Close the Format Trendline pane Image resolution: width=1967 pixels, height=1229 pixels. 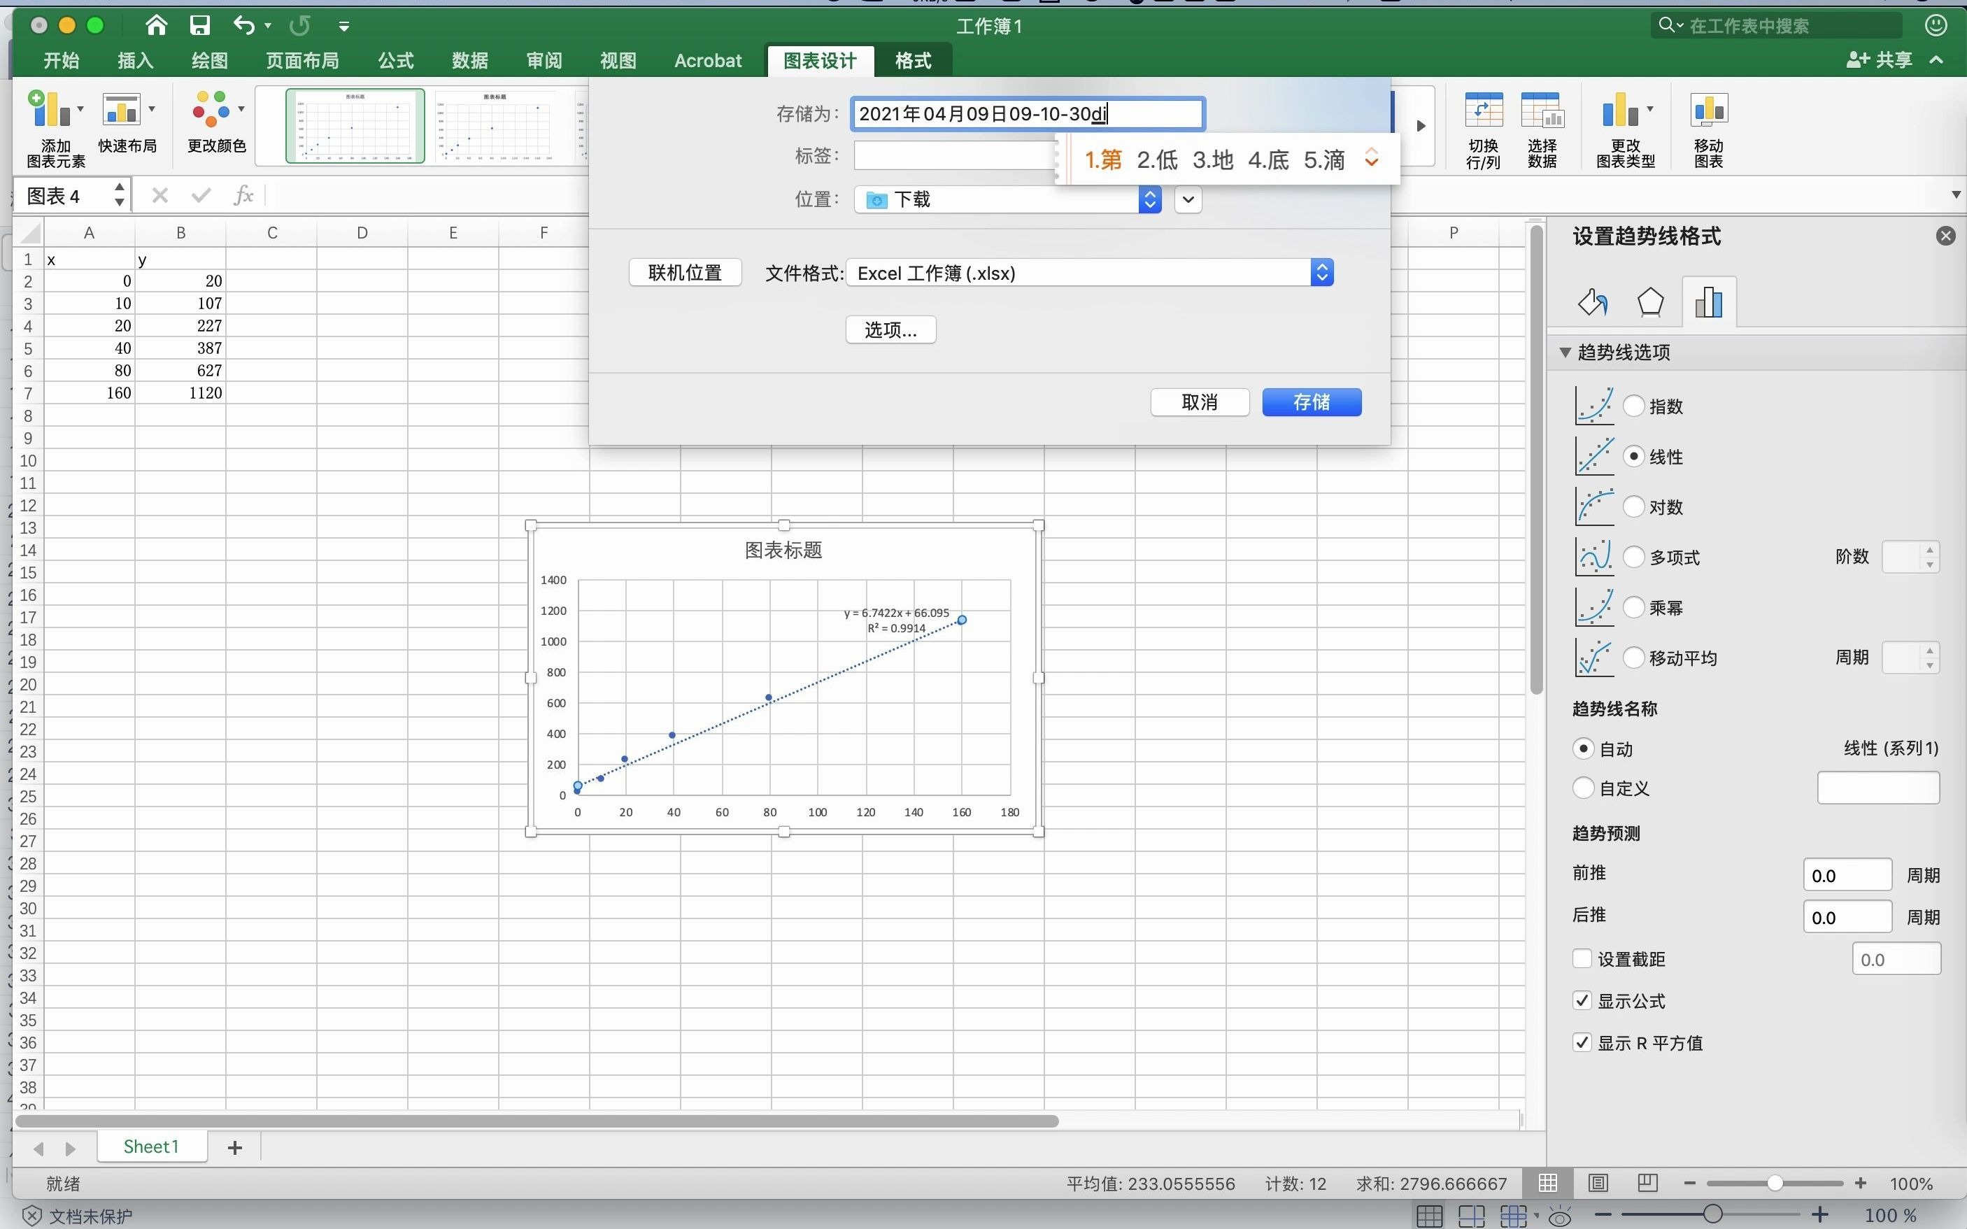click(1945, 236)
